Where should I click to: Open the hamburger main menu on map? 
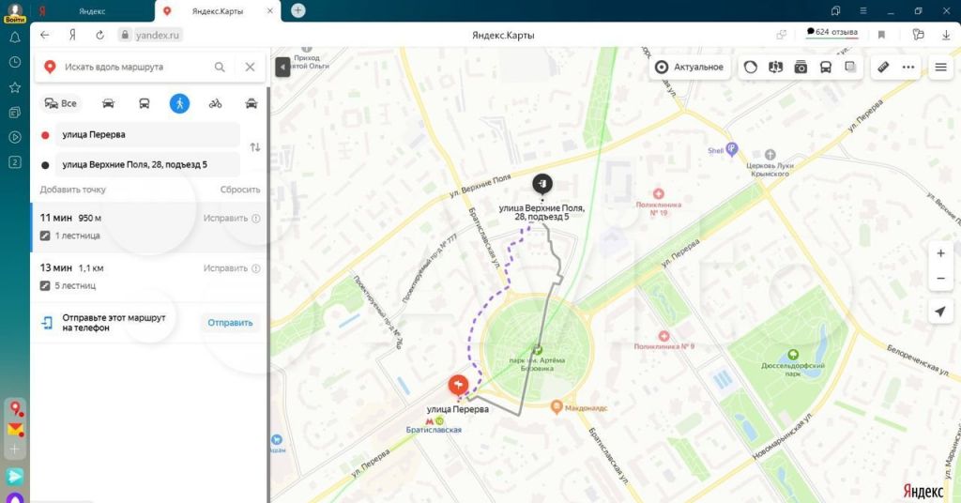[x=940, y=67]
